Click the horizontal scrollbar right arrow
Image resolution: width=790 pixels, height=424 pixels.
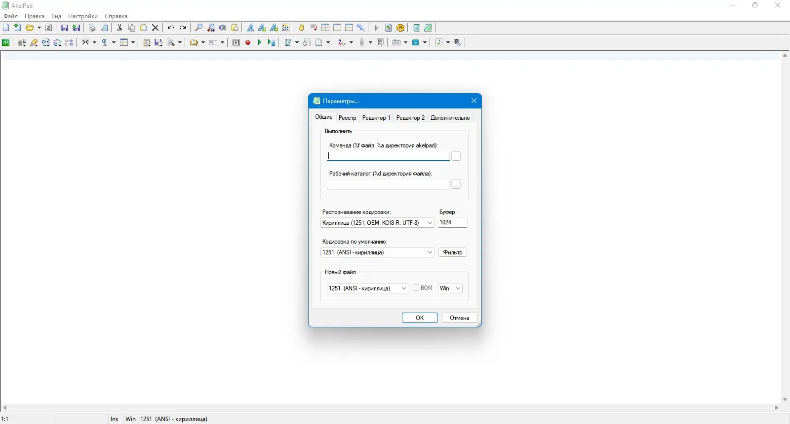point(777,408)
